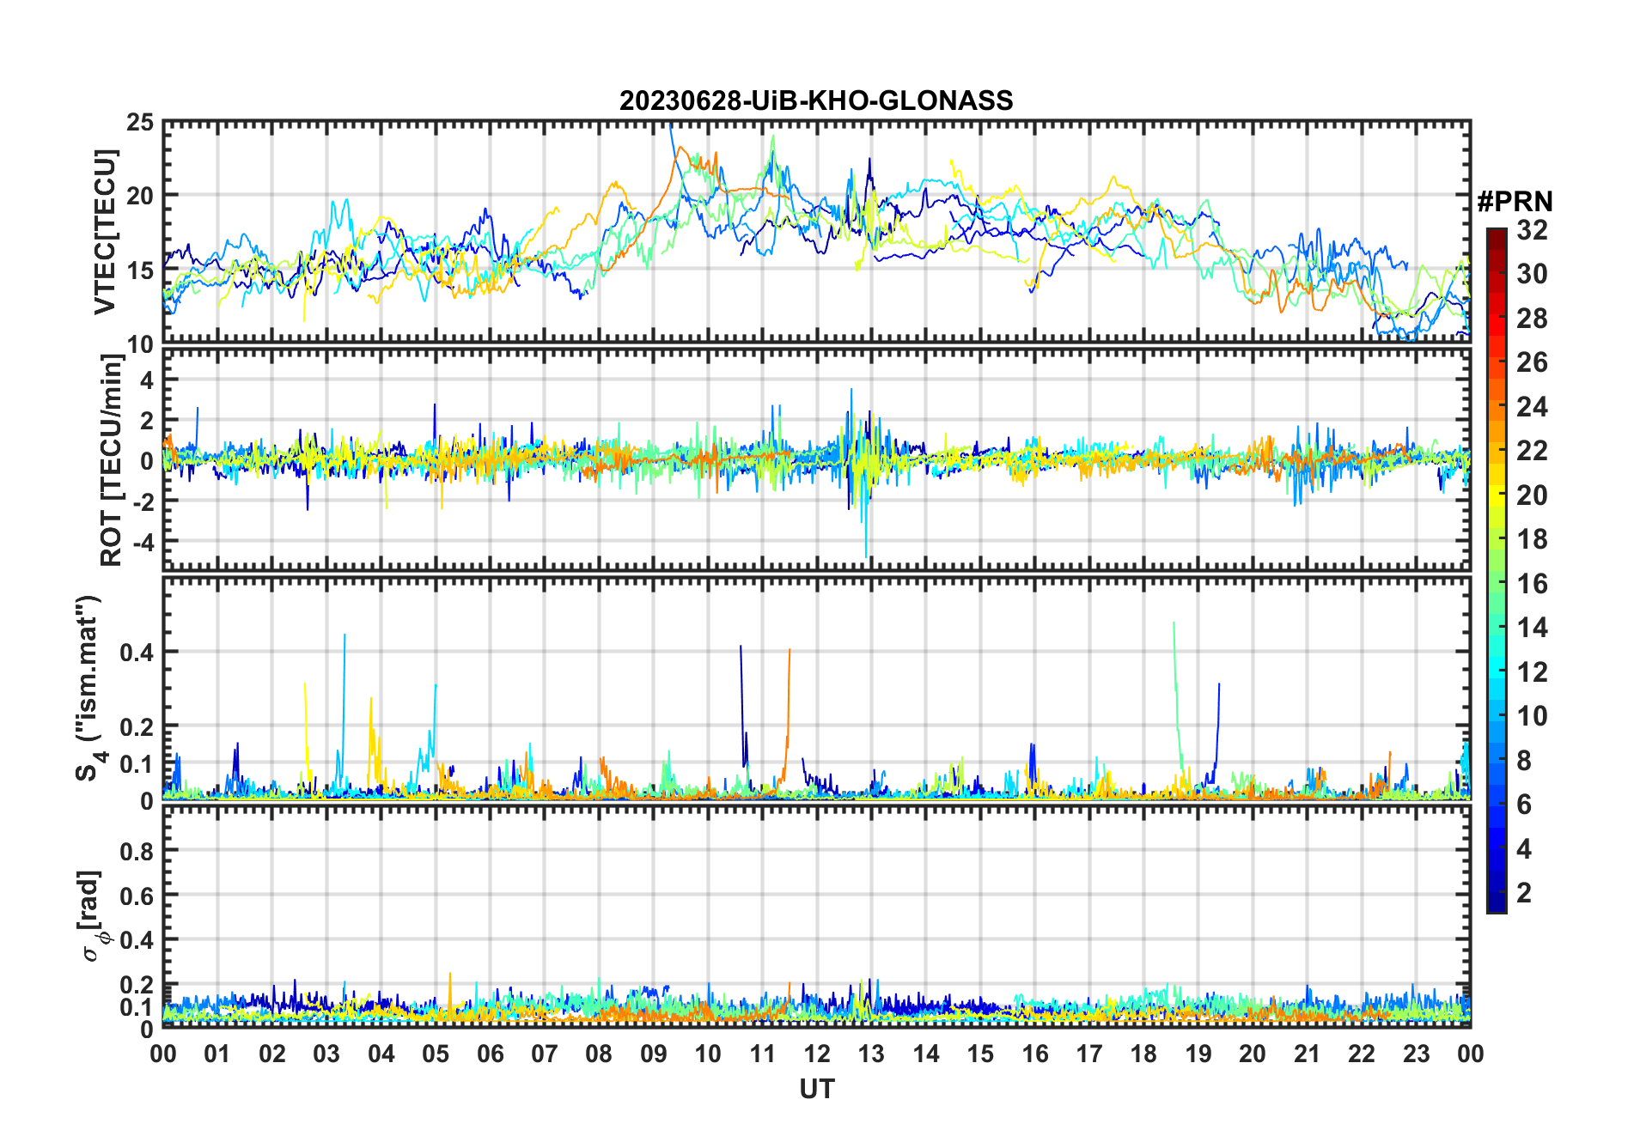Select hour label 07 on the UT axis
This screenshot has height=1142, width=1634.
tap(545, 1054)
